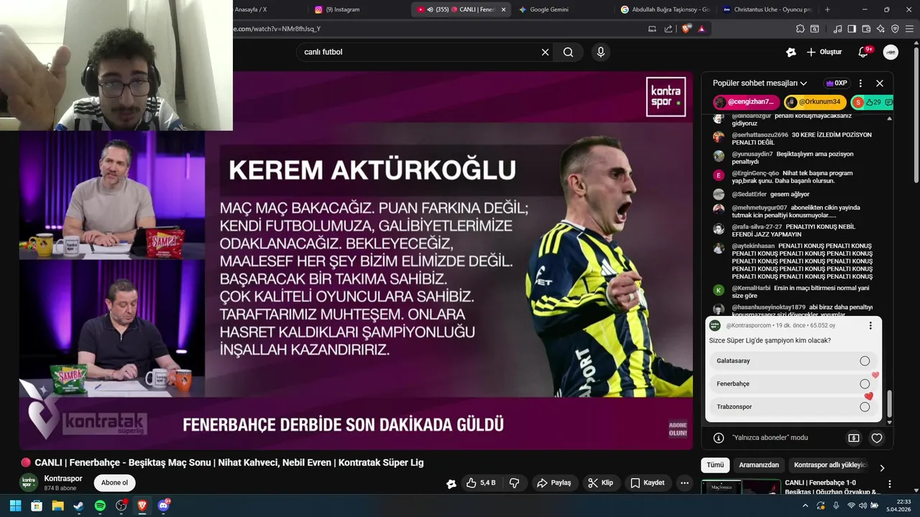Open @cengizhan7 pinned super chat chip
The width and height of the screenshot is (920, 517).
[x=745, y=102]
